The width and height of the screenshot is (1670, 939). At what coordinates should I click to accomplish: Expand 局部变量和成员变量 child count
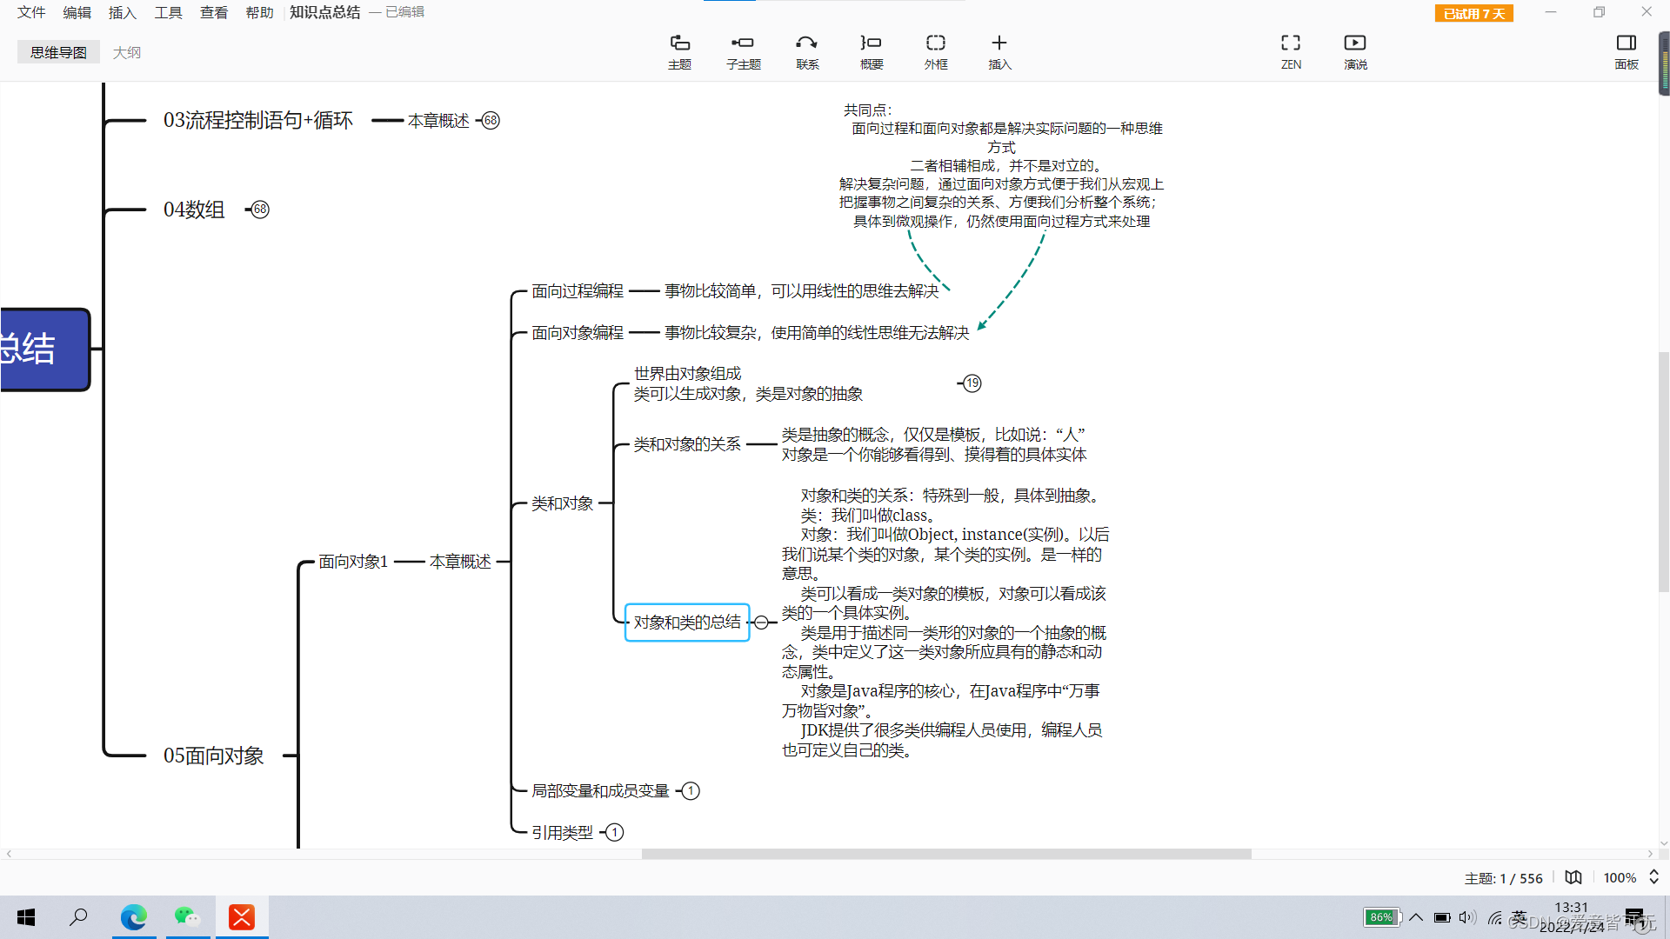click(691, 791)
